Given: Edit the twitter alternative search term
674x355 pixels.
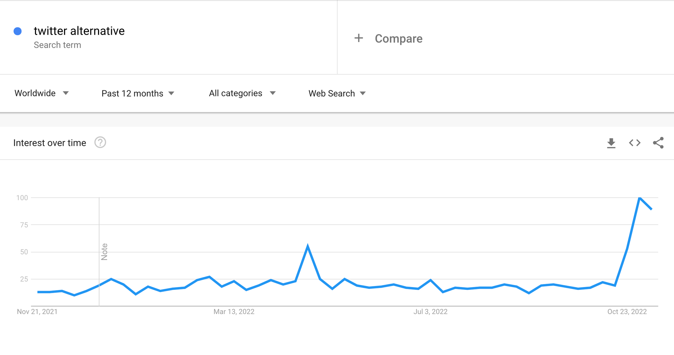Looking at the screenshot, I should (79, 31).
